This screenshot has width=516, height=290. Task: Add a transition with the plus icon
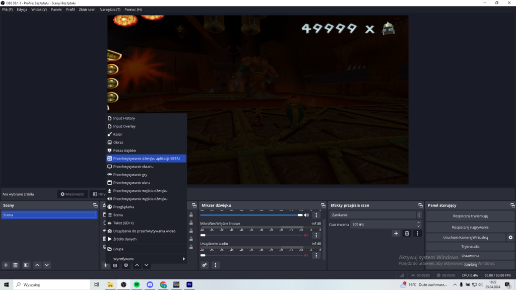(x=396, y=234)
